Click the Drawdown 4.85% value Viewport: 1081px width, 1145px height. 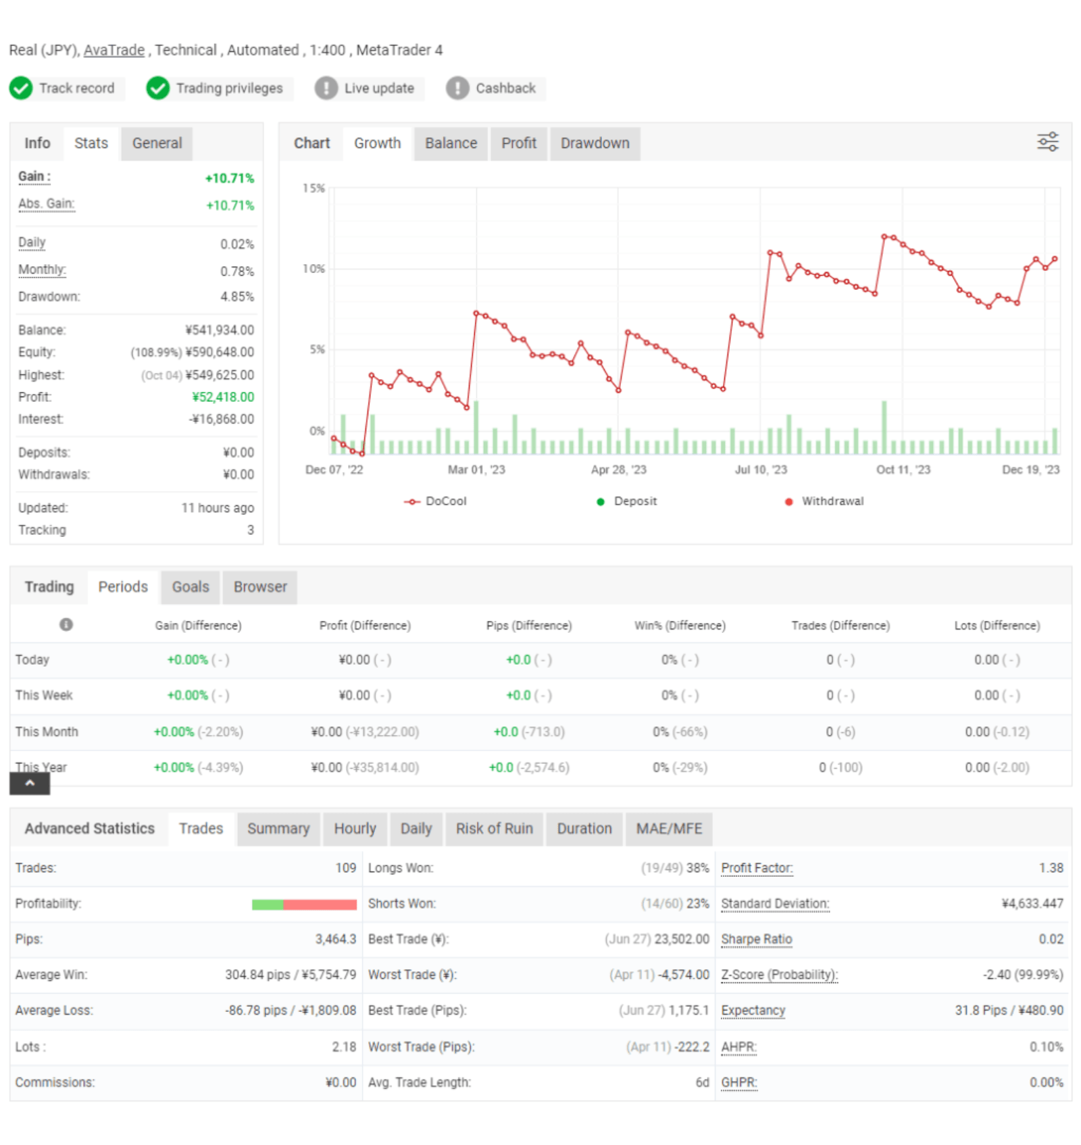pyautogui.click(x=237, y=297)
